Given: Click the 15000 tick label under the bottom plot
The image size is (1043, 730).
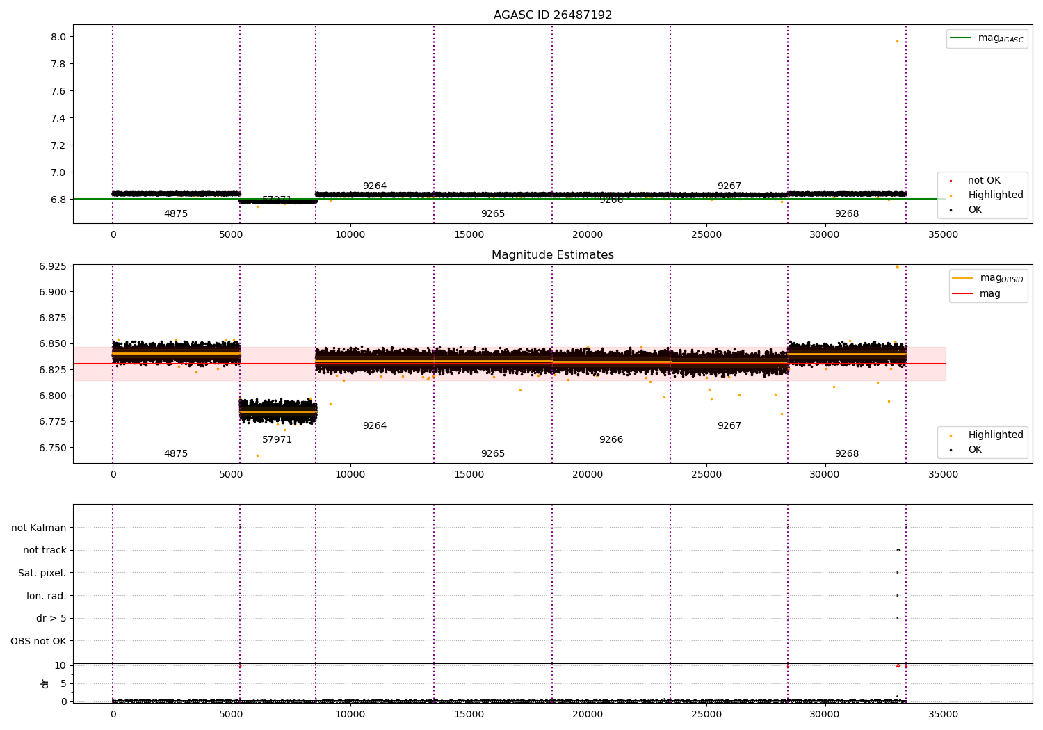Looking at the screenshot, I should 469,713.
